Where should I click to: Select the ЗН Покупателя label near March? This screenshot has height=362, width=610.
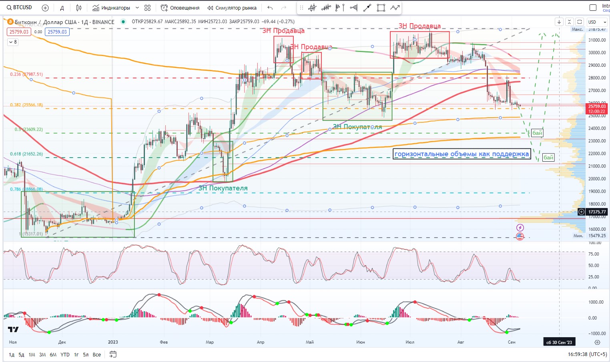(223, 188)
